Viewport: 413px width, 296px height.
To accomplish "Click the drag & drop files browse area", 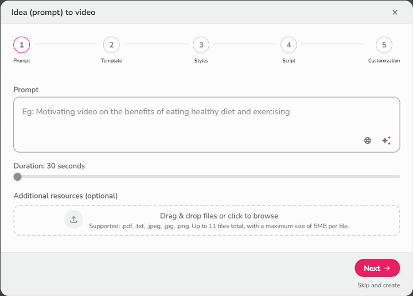I will tap(219, 220).
